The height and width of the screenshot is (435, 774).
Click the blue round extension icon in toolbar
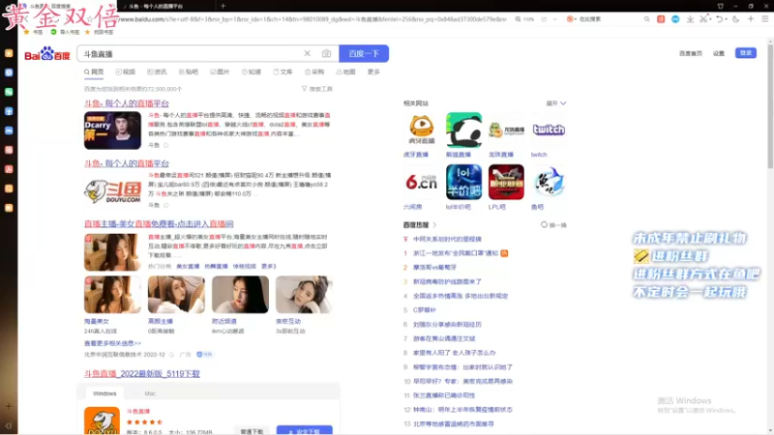coord(675,19)
